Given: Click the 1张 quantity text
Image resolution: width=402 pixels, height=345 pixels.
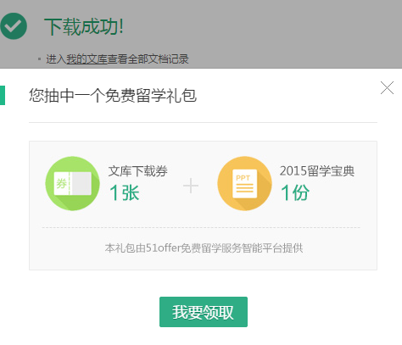Looking at the screenshot, I should click(x=125, y=192).
